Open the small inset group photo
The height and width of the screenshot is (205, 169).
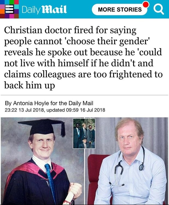(84, 133)
